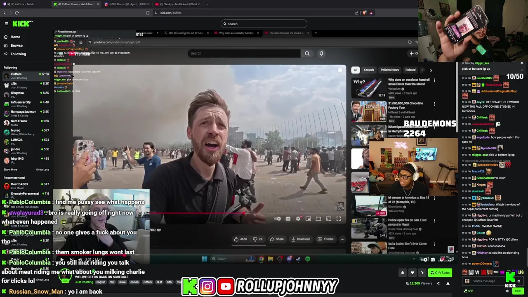Collapse the Following list with Show Less

click(x=42, y=170)
